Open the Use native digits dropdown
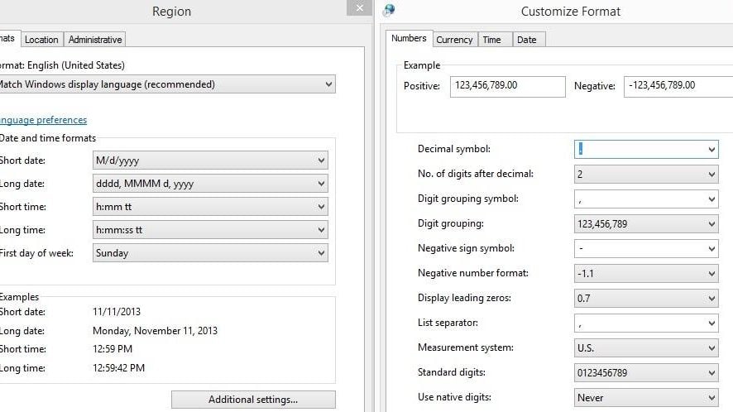 (645, 397)
